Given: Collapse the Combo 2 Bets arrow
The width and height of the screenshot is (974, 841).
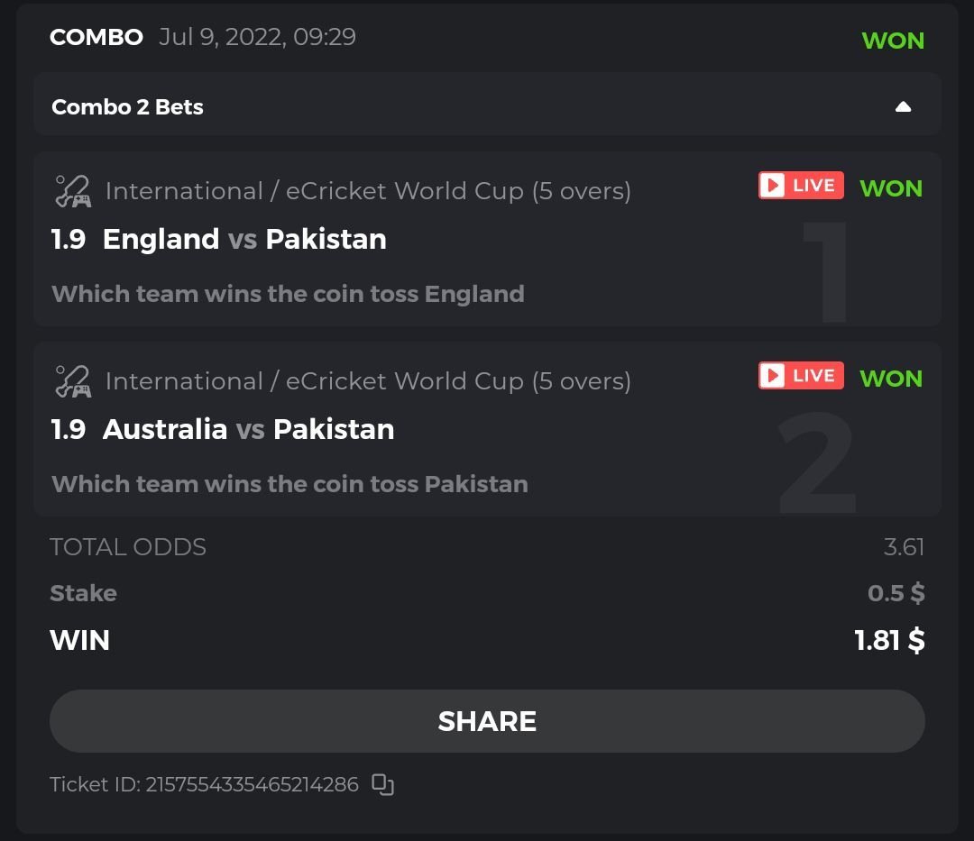Looking at the screenshot, I should pos(903,107).
